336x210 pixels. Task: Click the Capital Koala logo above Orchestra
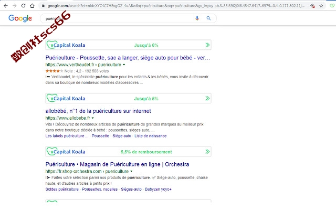(x=66, y=152)
